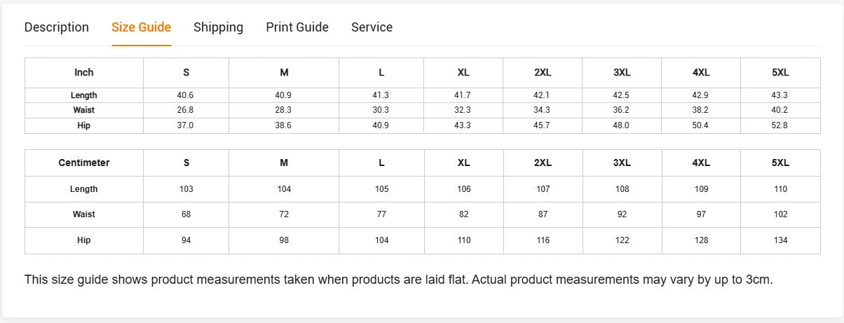Switch to the Shipping tab
The width and height of the screenshot is (844, 323).
pos(218,27)
